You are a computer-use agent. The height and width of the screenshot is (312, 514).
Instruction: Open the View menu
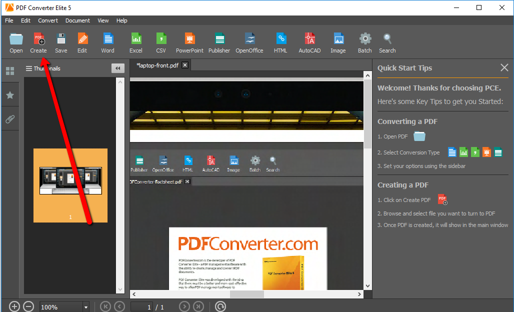pyautogui.click(x=103, y=20)
